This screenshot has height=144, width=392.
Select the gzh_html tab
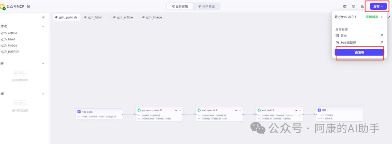click(x=93, y=17)
